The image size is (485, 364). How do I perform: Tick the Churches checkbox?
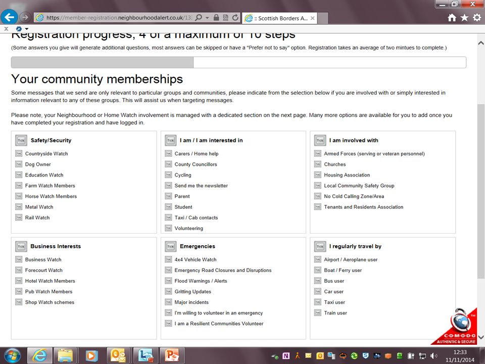(x=318, y=164)
